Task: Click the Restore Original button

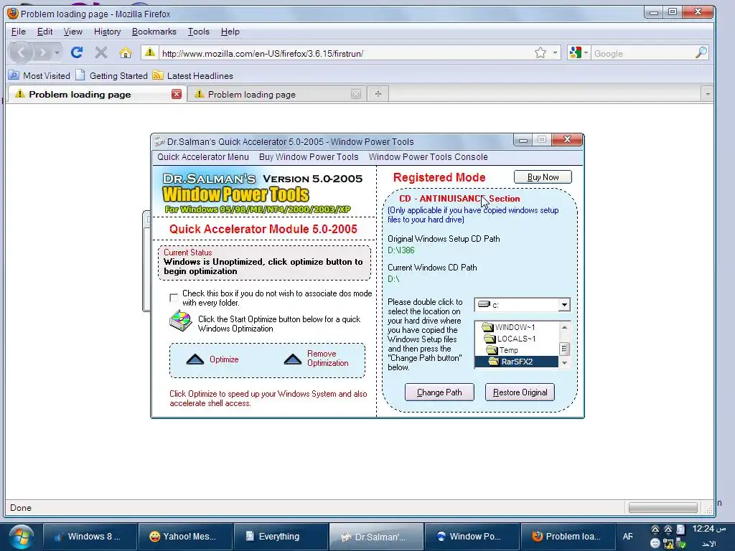Action: [x=520, y=392]
